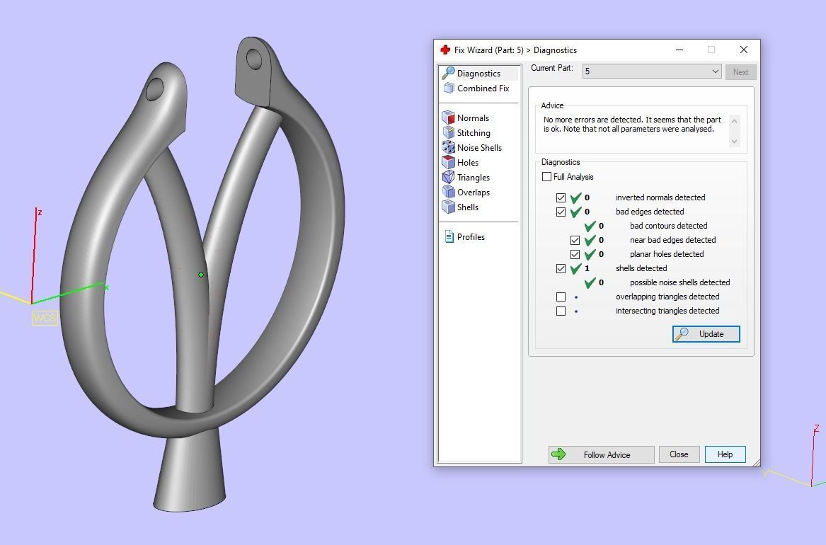Click the Next part button

coord(740,72)
